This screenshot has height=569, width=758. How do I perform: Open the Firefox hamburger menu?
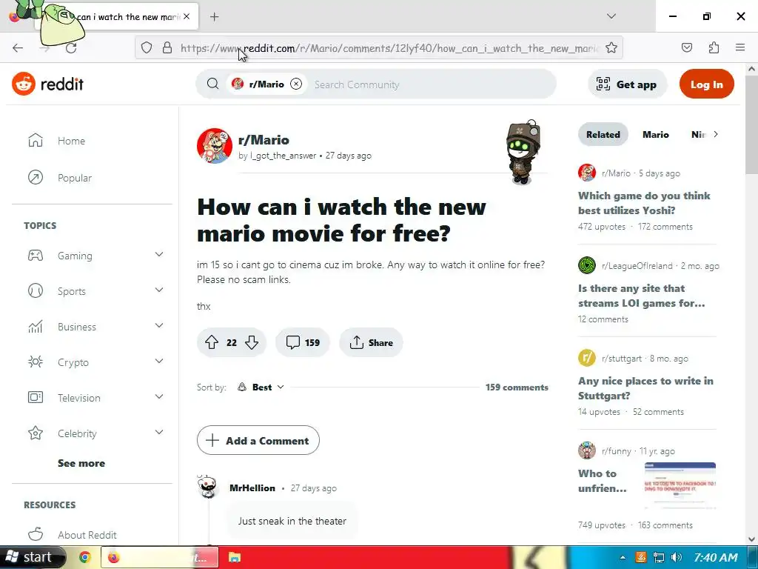pos(740,47)
